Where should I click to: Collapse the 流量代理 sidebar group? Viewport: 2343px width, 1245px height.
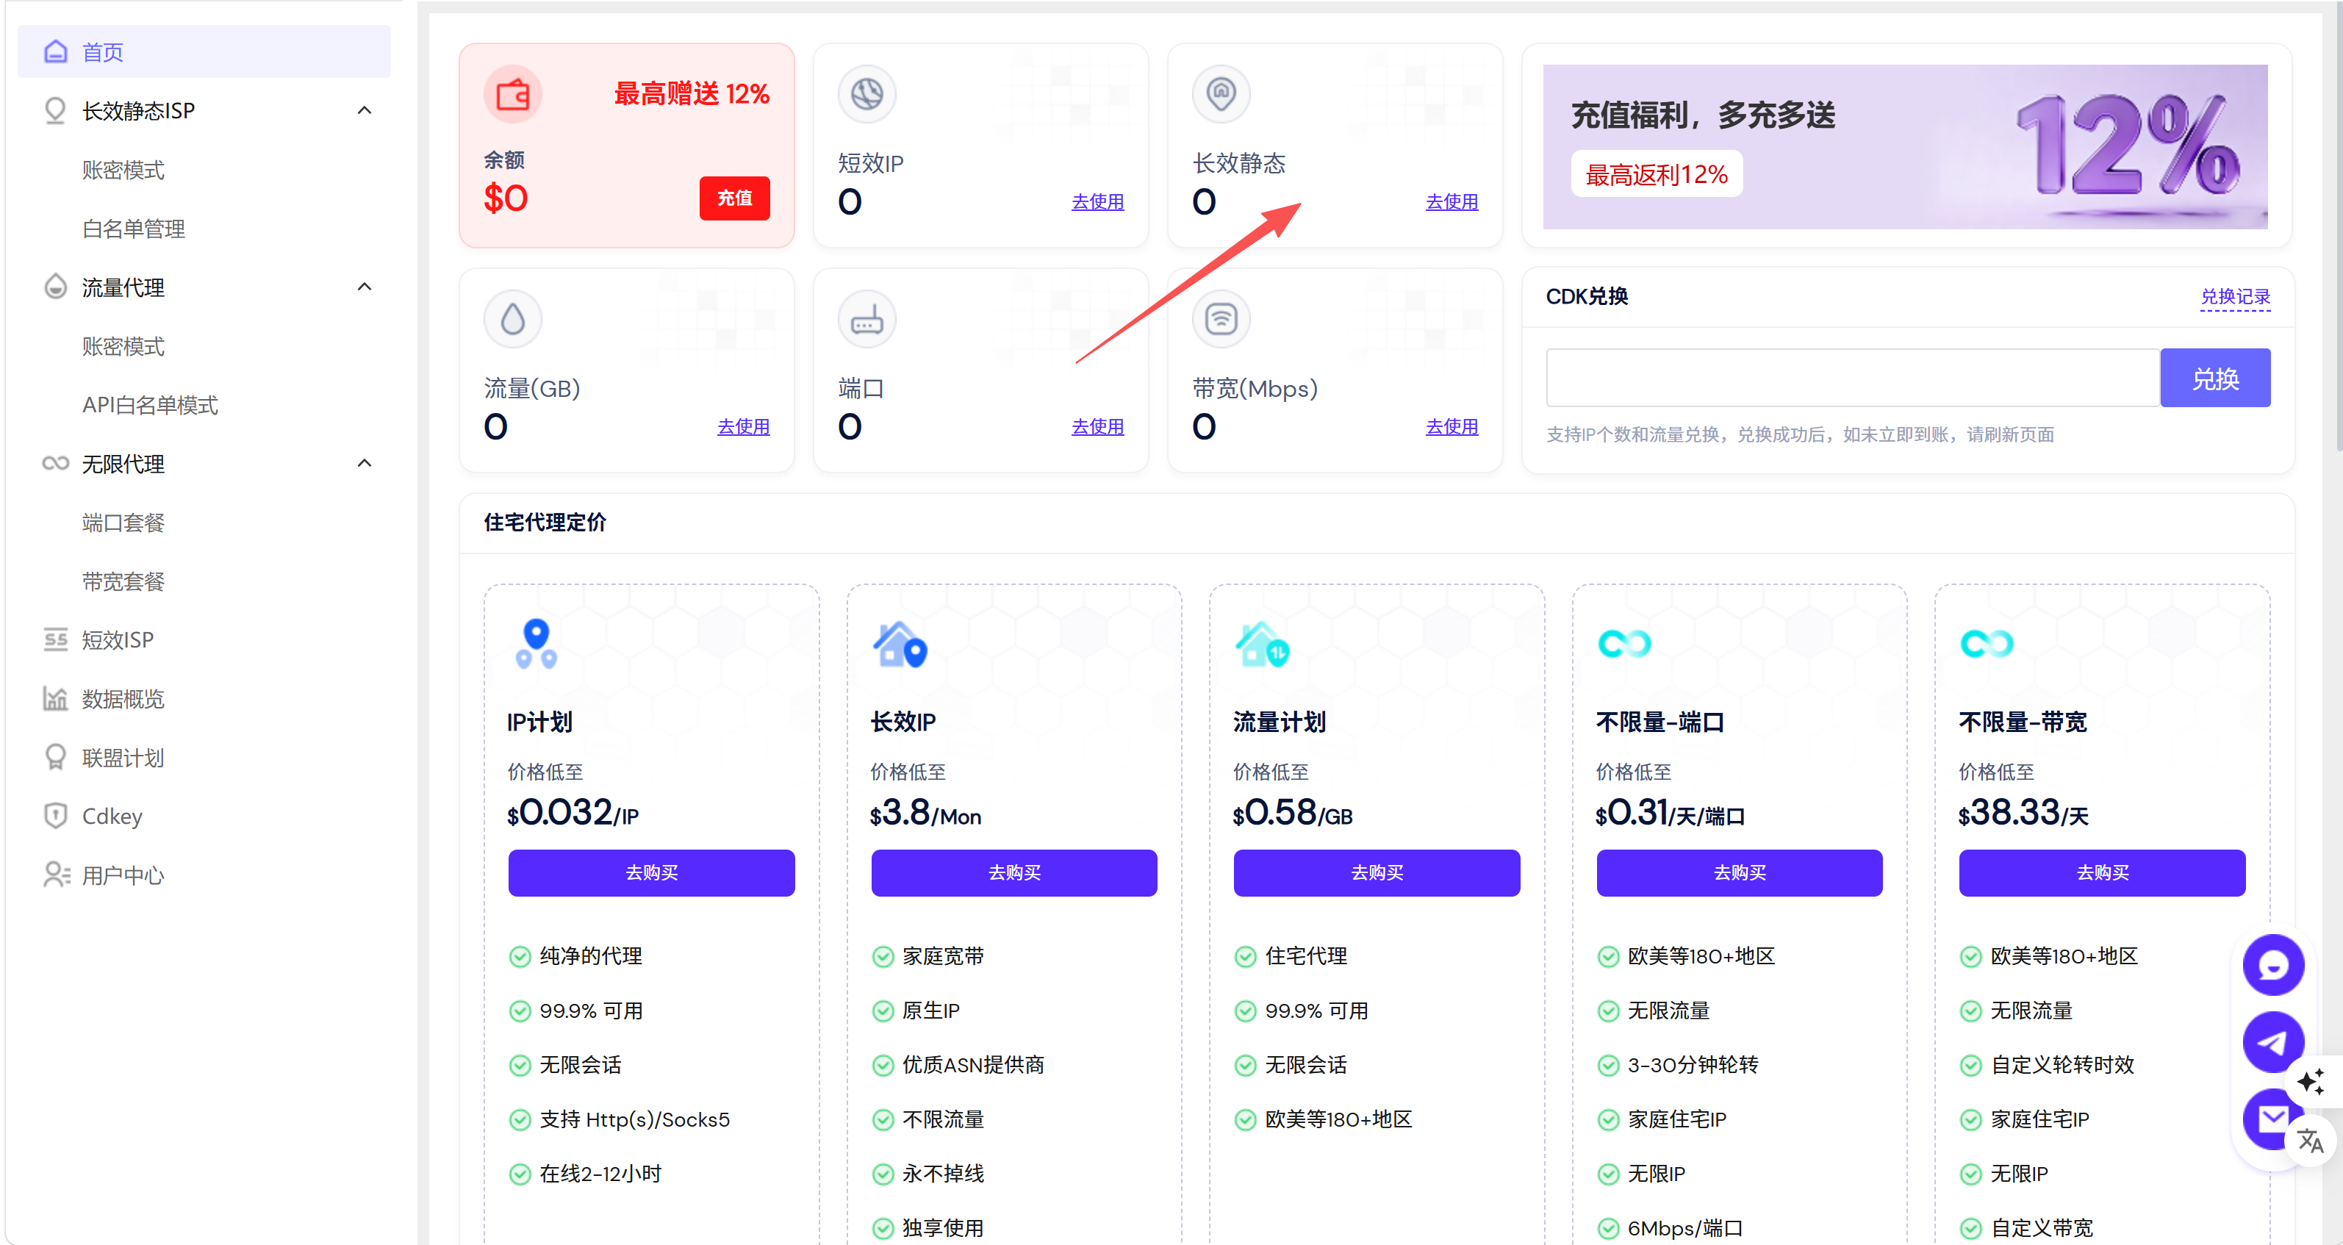[365, 287]
